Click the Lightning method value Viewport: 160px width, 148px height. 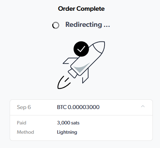click(x=67, y=132)
